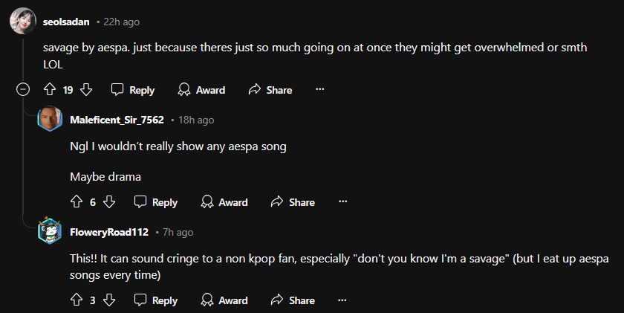Viewport: 624px width, 313px height.
Task: Award seolsadan's comment
Action: click(x=201, y=90)
